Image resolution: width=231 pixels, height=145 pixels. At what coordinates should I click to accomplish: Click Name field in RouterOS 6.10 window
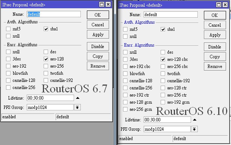pos(171,15)
